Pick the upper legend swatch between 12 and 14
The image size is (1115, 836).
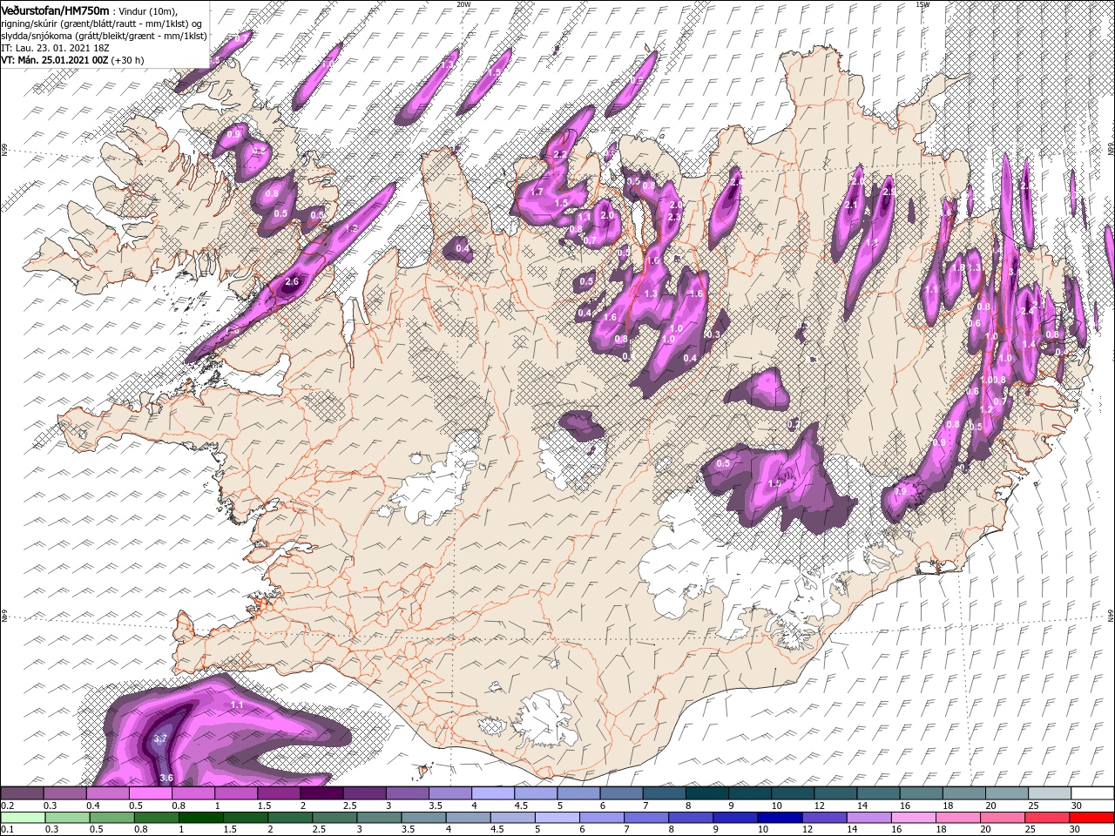835,793
